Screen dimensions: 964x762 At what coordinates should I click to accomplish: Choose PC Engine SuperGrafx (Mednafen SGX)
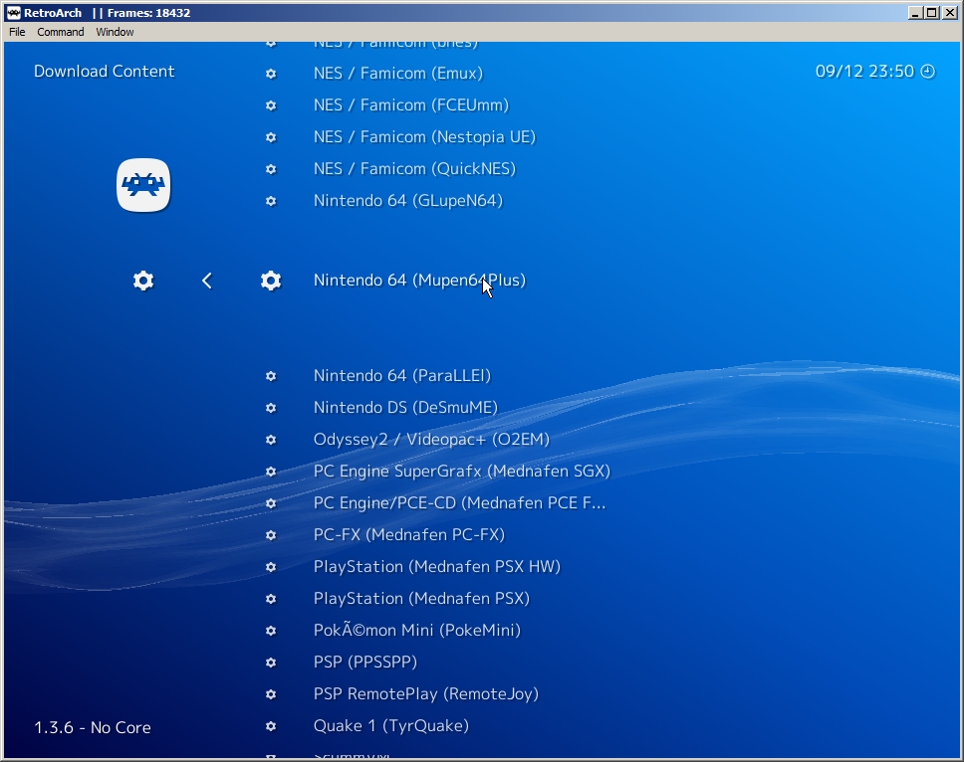[461, 472]
